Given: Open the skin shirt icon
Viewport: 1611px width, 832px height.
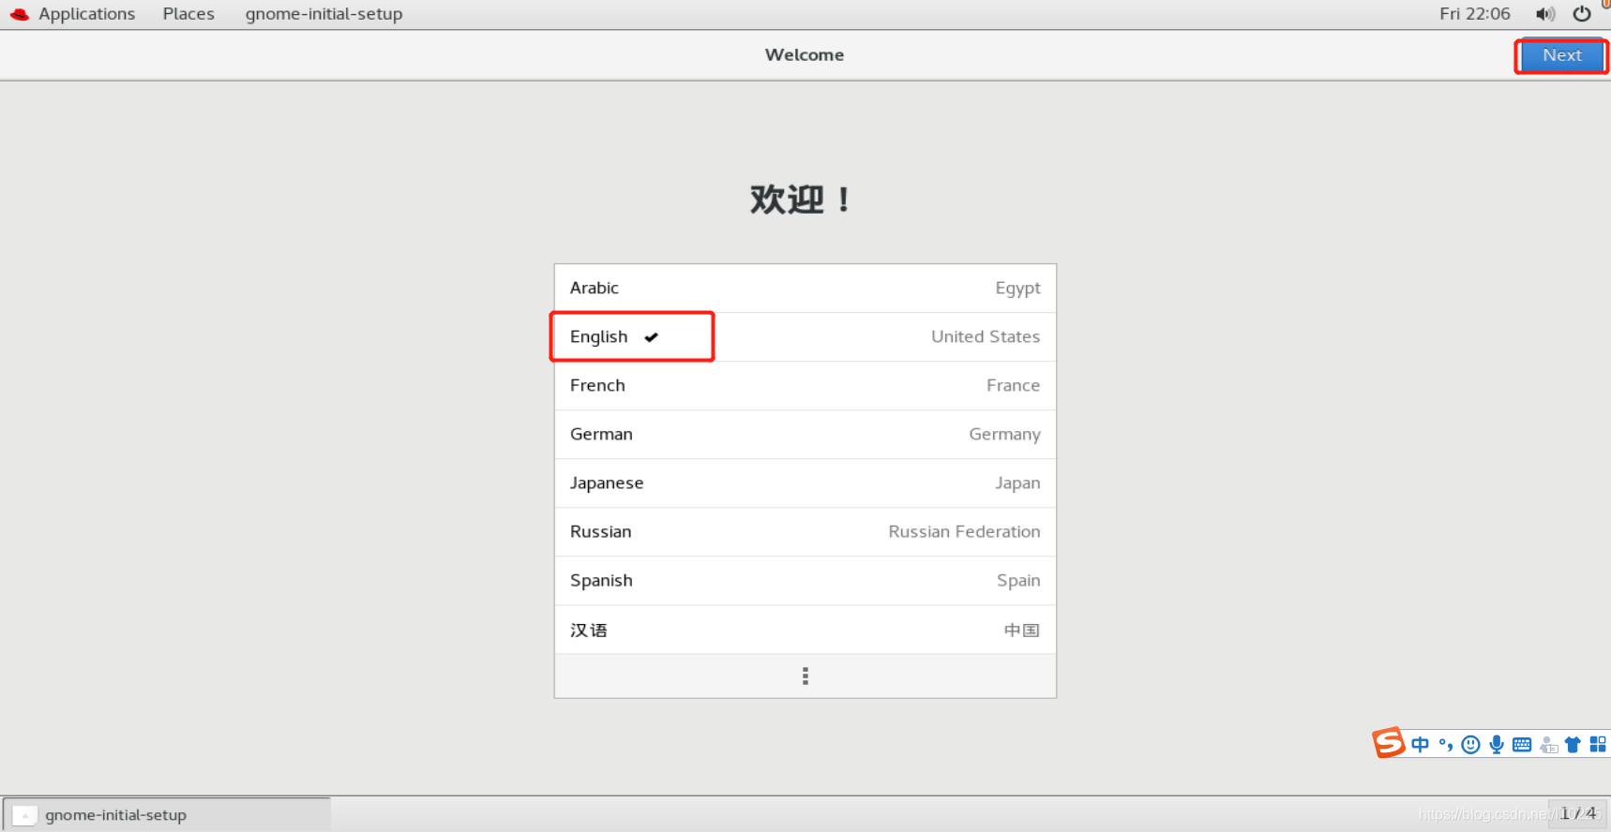Looking at the screenshot, I should (x=1573, y=745).
